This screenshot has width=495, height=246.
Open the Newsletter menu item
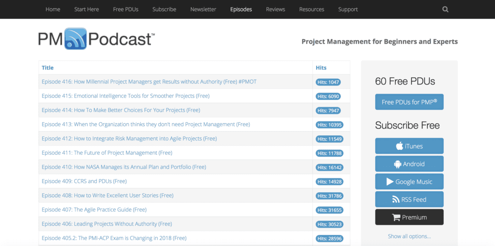tap(204, 10)
